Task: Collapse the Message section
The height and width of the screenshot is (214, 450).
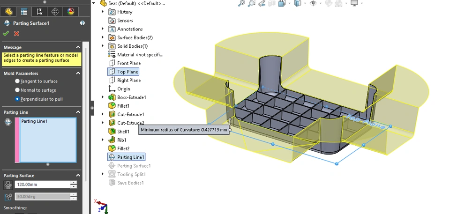Action: tap(78, 47)
